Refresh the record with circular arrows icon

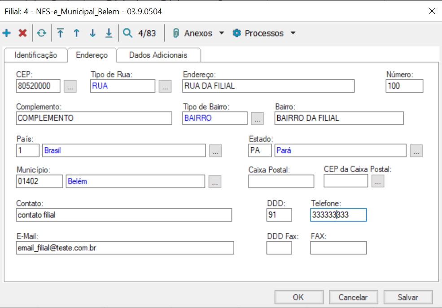(x=41, y=33)
